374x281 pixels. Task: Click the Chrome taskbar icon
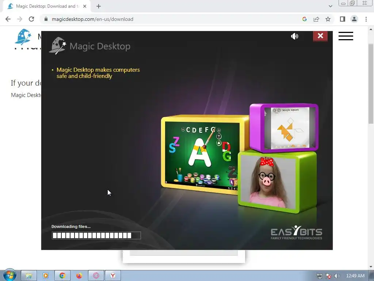pos(62,276)
